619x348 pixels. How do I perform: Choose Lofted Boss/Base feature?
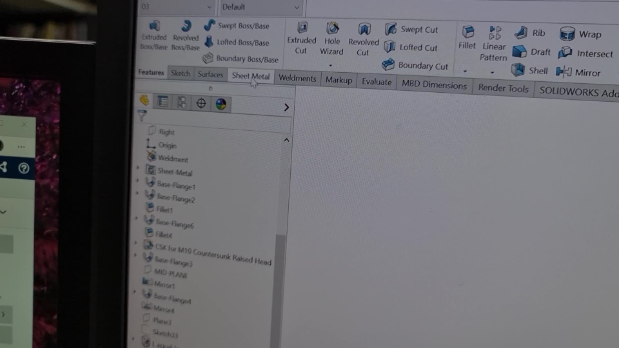[237, 42]
